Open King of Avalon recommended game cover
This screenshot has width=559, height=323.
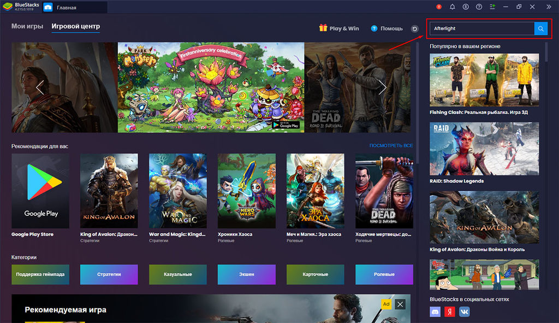109,191
